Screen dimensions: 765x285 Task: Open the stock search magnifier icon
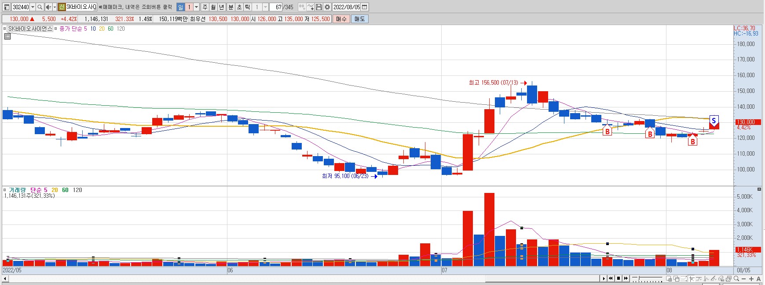[40, 7]
